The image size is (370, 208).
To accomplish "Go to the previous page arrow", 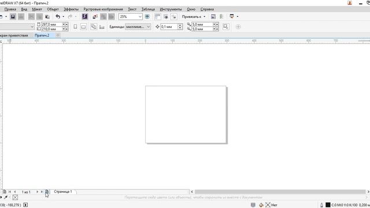I will (15, 192).
